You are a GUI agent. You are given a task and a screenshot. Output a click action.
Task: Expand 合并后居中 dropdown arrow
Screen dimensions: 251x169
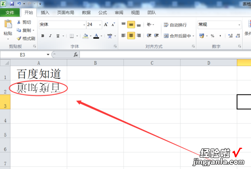pos(193,36)
